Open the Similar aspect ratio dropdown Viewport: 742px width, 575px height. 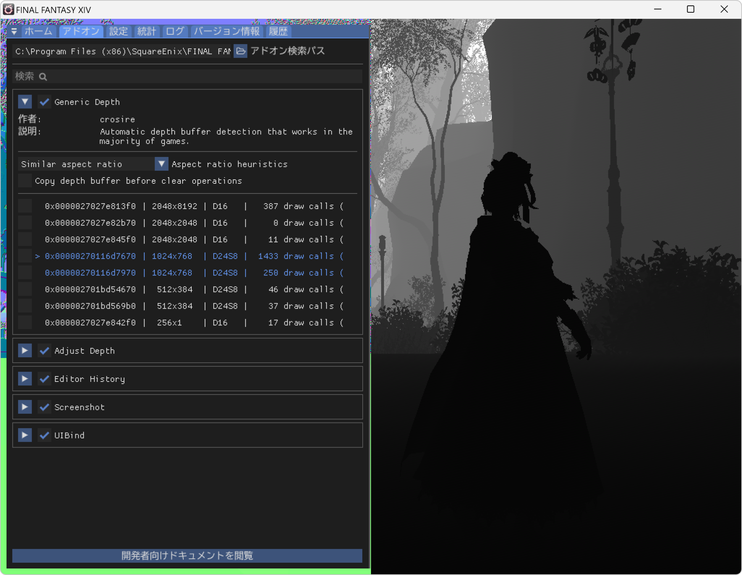tap(161, 164)
